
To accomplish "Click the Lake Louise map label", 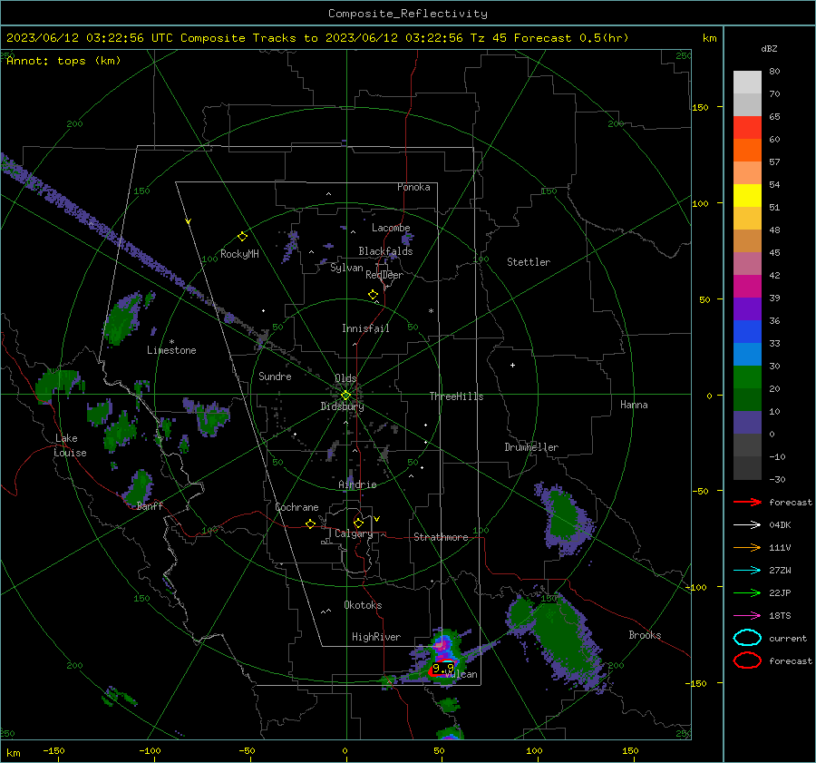I will 70,445.
